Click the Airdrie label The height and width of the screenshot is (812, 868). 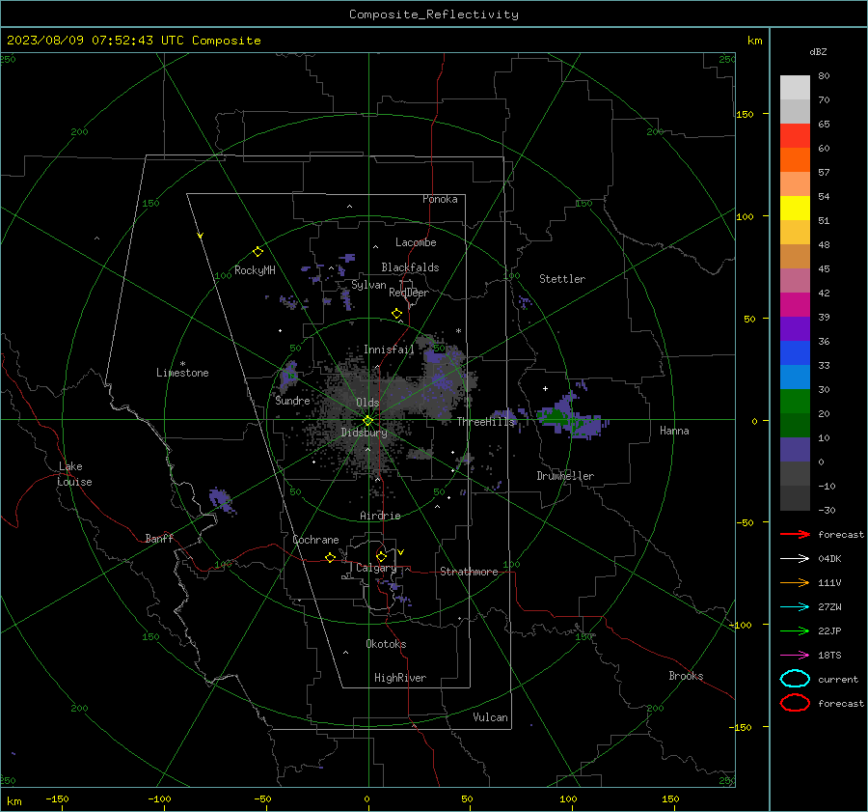[380, 516]
